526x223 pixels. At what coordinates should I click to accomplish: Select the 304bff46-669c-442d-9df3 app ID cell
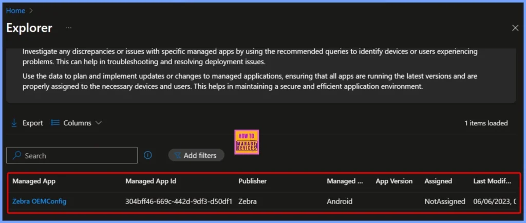179,201
